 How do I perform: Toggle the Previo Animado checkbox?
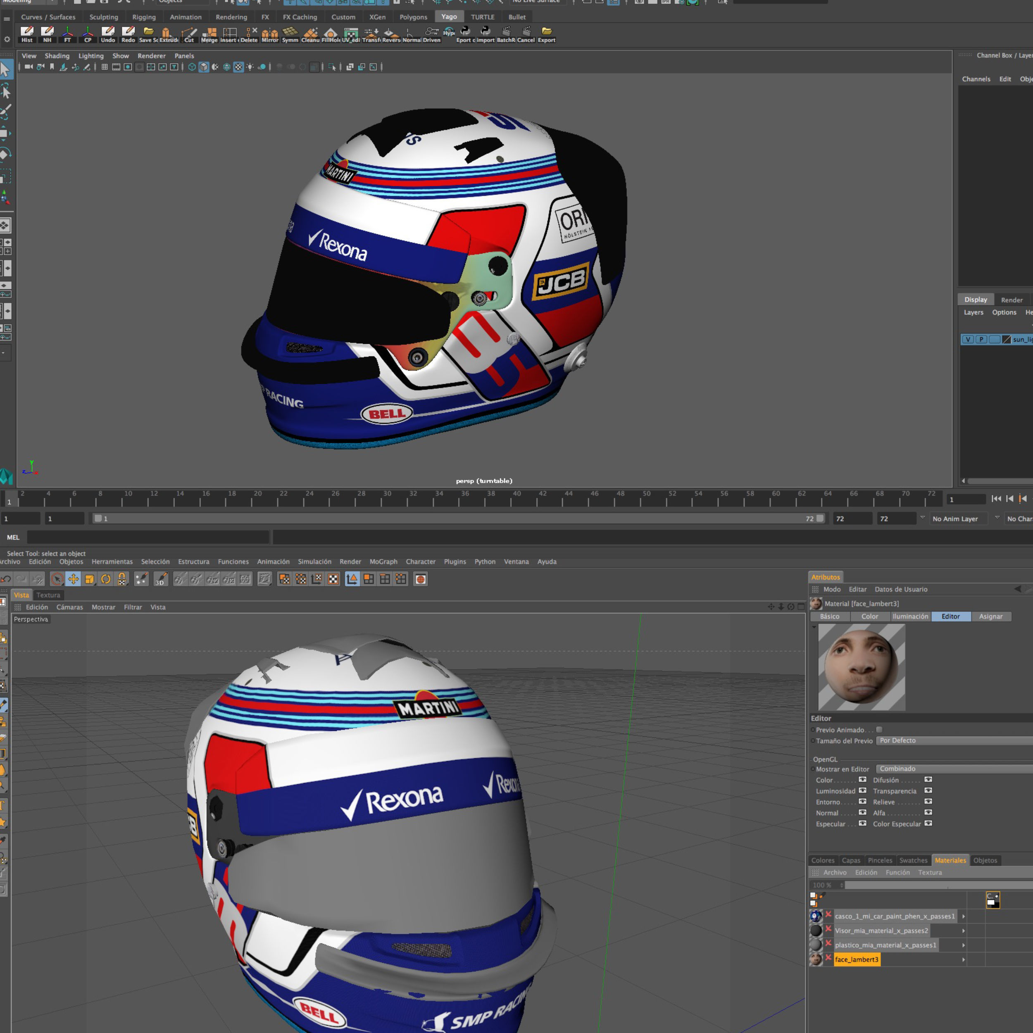click(x=879, y=730)
